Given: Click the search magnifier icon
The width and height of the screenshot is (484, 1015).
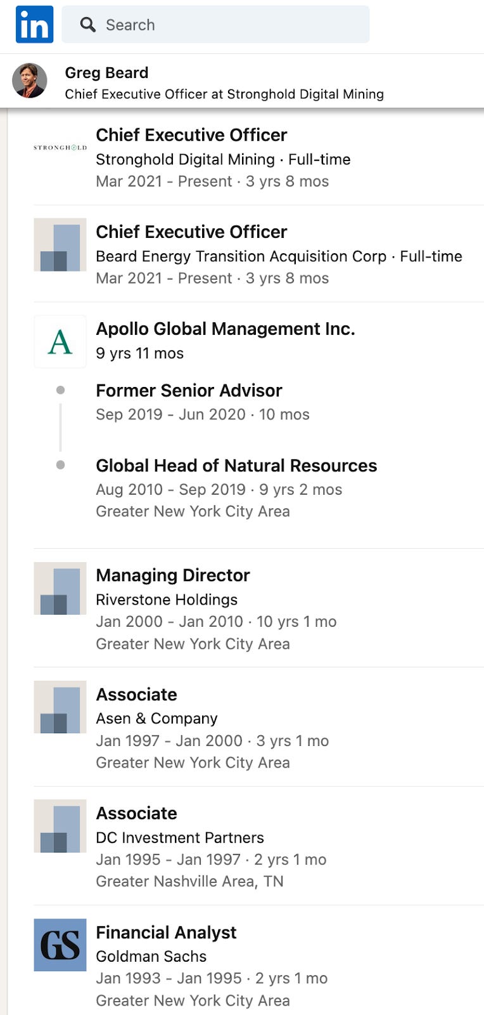Looking at the screenshot, I should coord(87,25).
